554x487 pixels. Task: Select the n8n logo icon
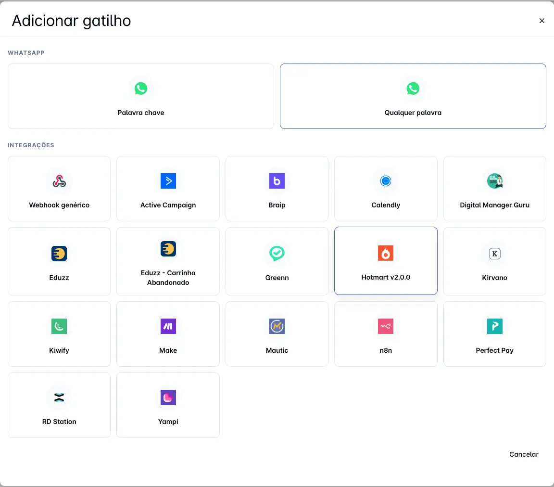click(386, 326)
